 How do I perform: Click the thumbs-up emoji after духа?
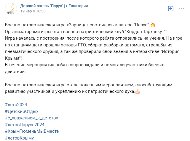138,91
